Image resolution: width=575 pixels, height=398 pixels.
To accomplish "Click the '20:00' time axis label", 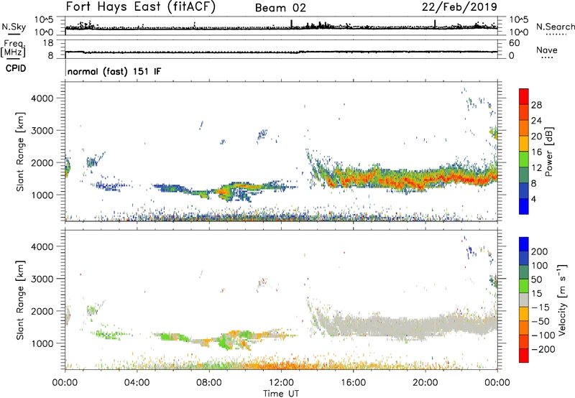I will click(x=425, y=383).
